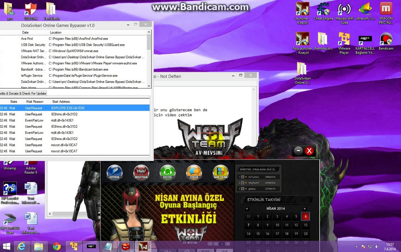Click Notepad horizontal scrollbar left arrow
Viewport: 401px width, 252px height.
click(50, 213)
